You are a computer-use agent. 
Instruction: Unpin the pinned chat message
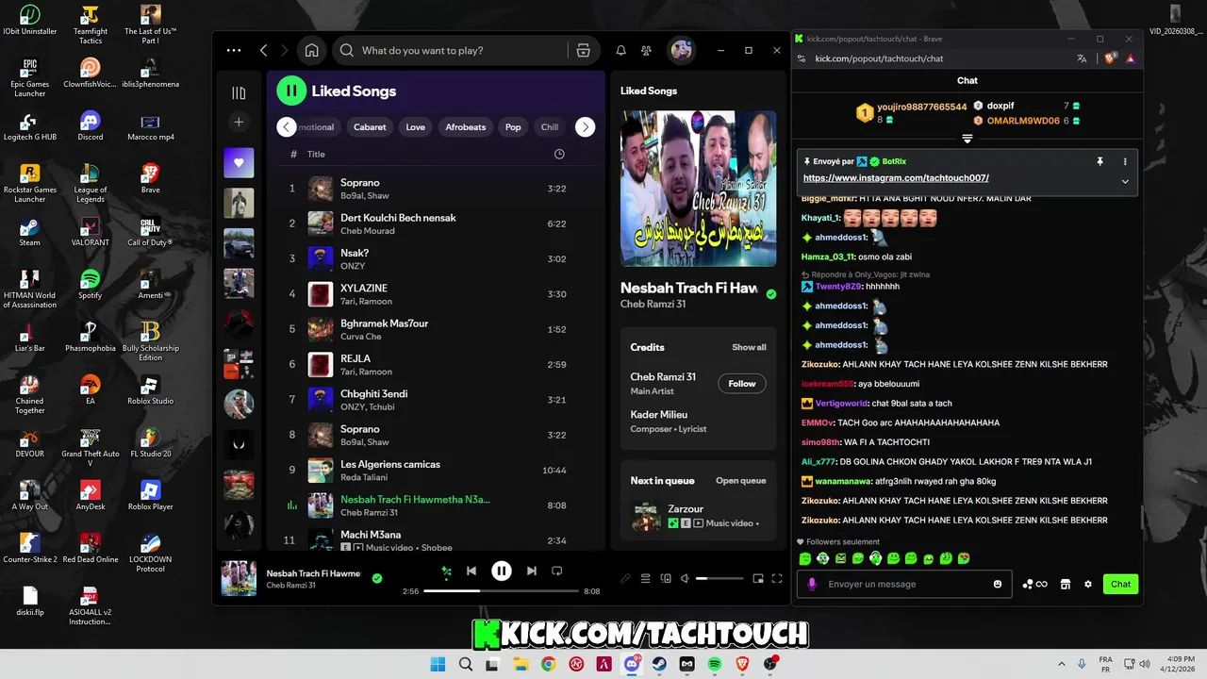click(1100, 162)
